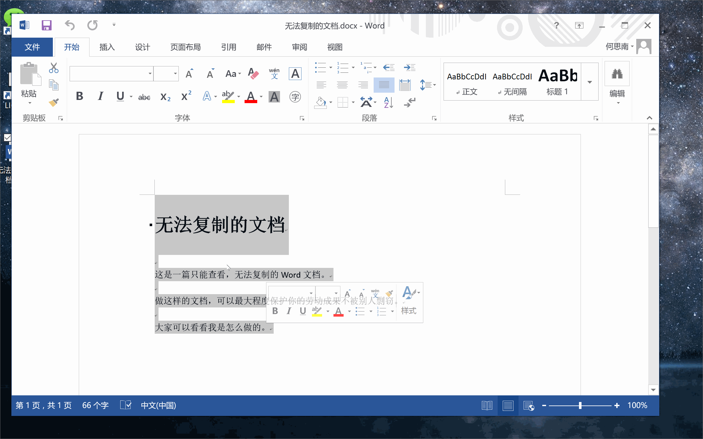Click the Superscript x² icon
703x439 pixels.
186,96
